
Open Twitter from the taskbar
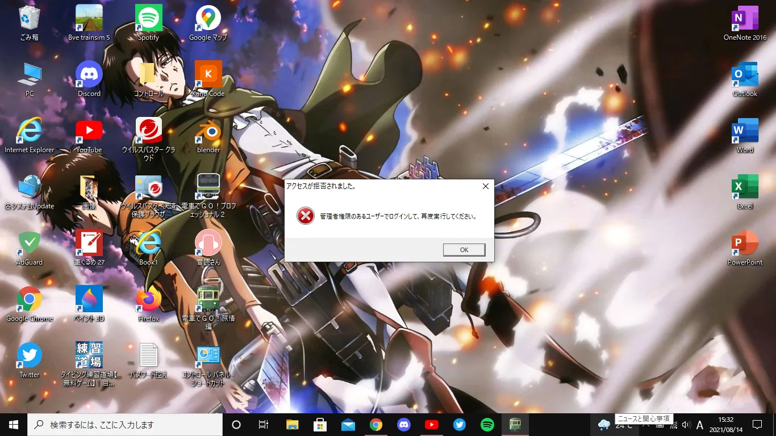point(459,425)
